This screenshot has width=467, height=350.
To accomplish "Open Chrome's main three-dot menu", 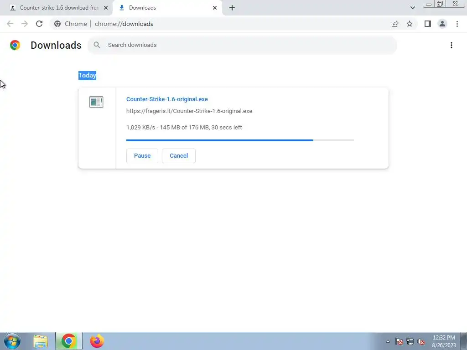I will coord(457,24).
